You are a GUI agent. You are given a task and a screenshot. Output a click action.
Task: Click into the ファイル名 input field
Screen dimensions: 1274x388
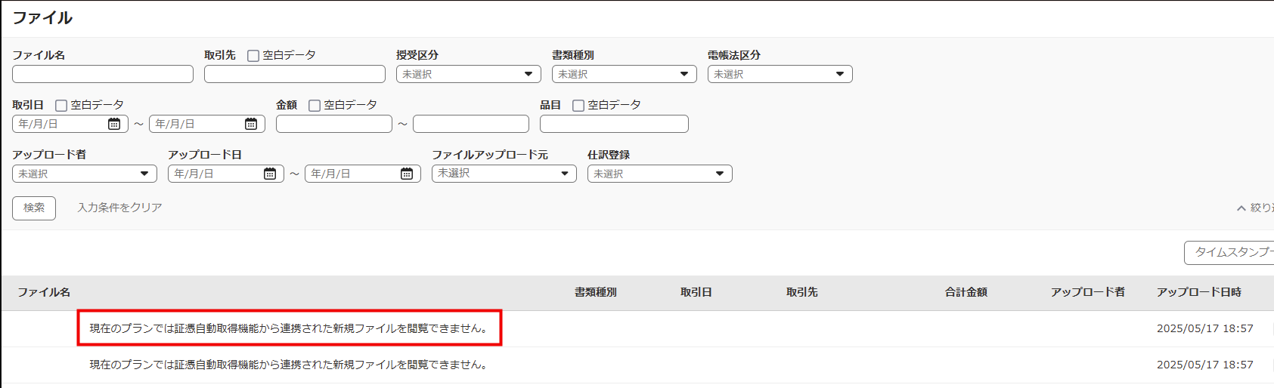(103, 74)
